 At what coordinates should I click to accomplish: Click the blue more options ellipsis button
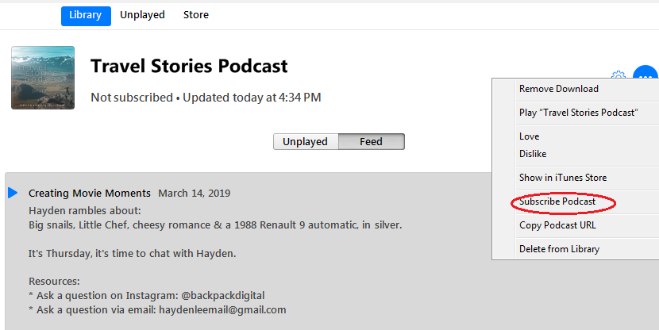click(646, 76)
